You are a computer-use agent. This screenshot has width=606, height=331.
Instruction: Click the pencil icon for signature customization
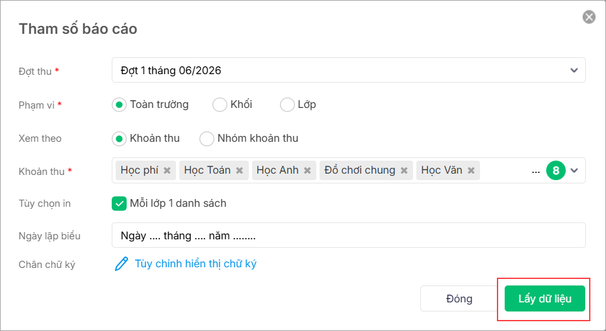[121, 263]
